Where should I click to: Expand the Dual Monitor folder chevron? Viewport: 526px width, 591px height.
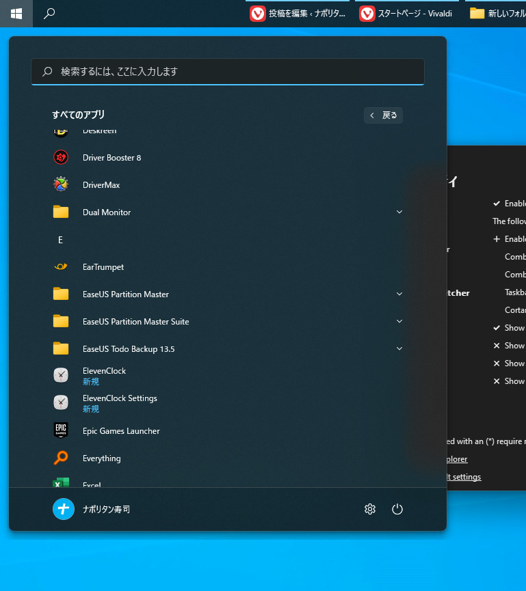(399, 212)
